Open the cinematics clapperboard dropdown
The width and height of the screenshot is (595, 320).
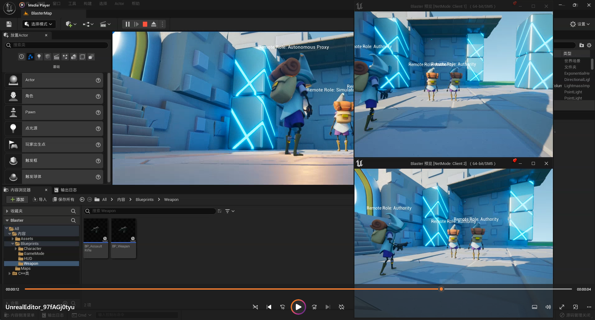105,24
